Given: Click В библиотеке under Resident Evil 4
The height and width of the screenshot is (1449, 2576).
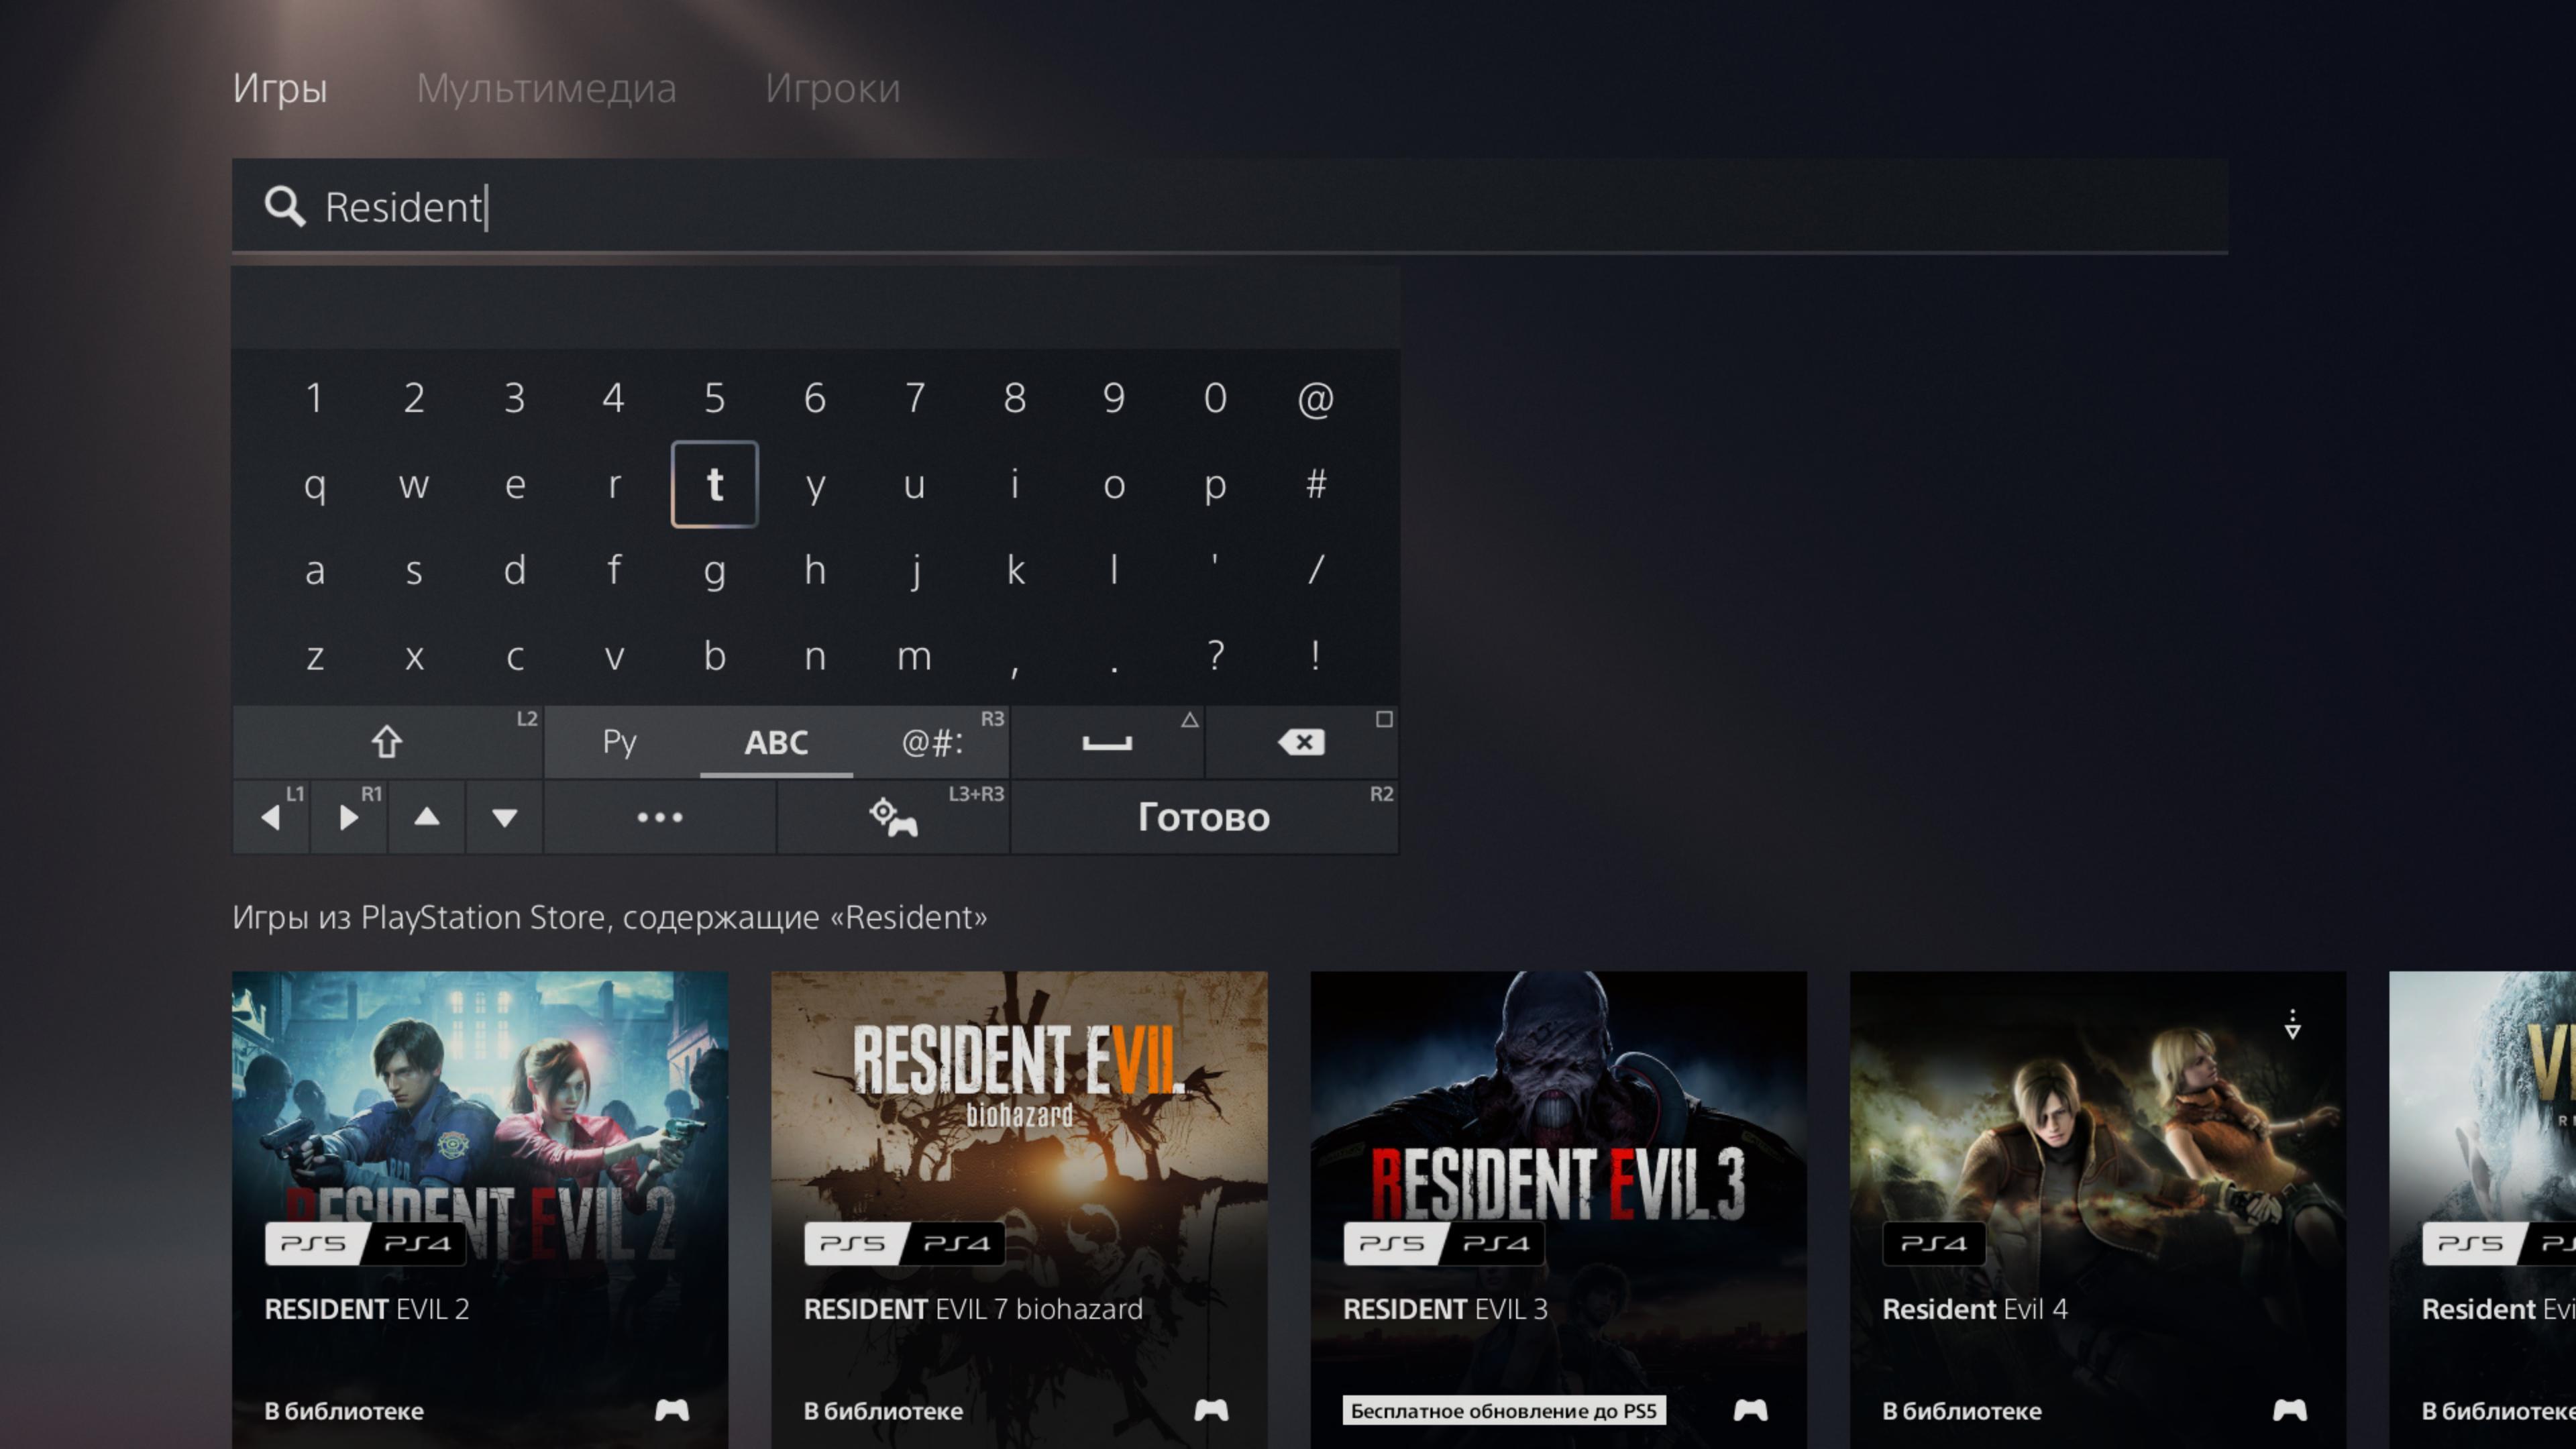Looking at the screenshot, I should coord(1962,1411).
